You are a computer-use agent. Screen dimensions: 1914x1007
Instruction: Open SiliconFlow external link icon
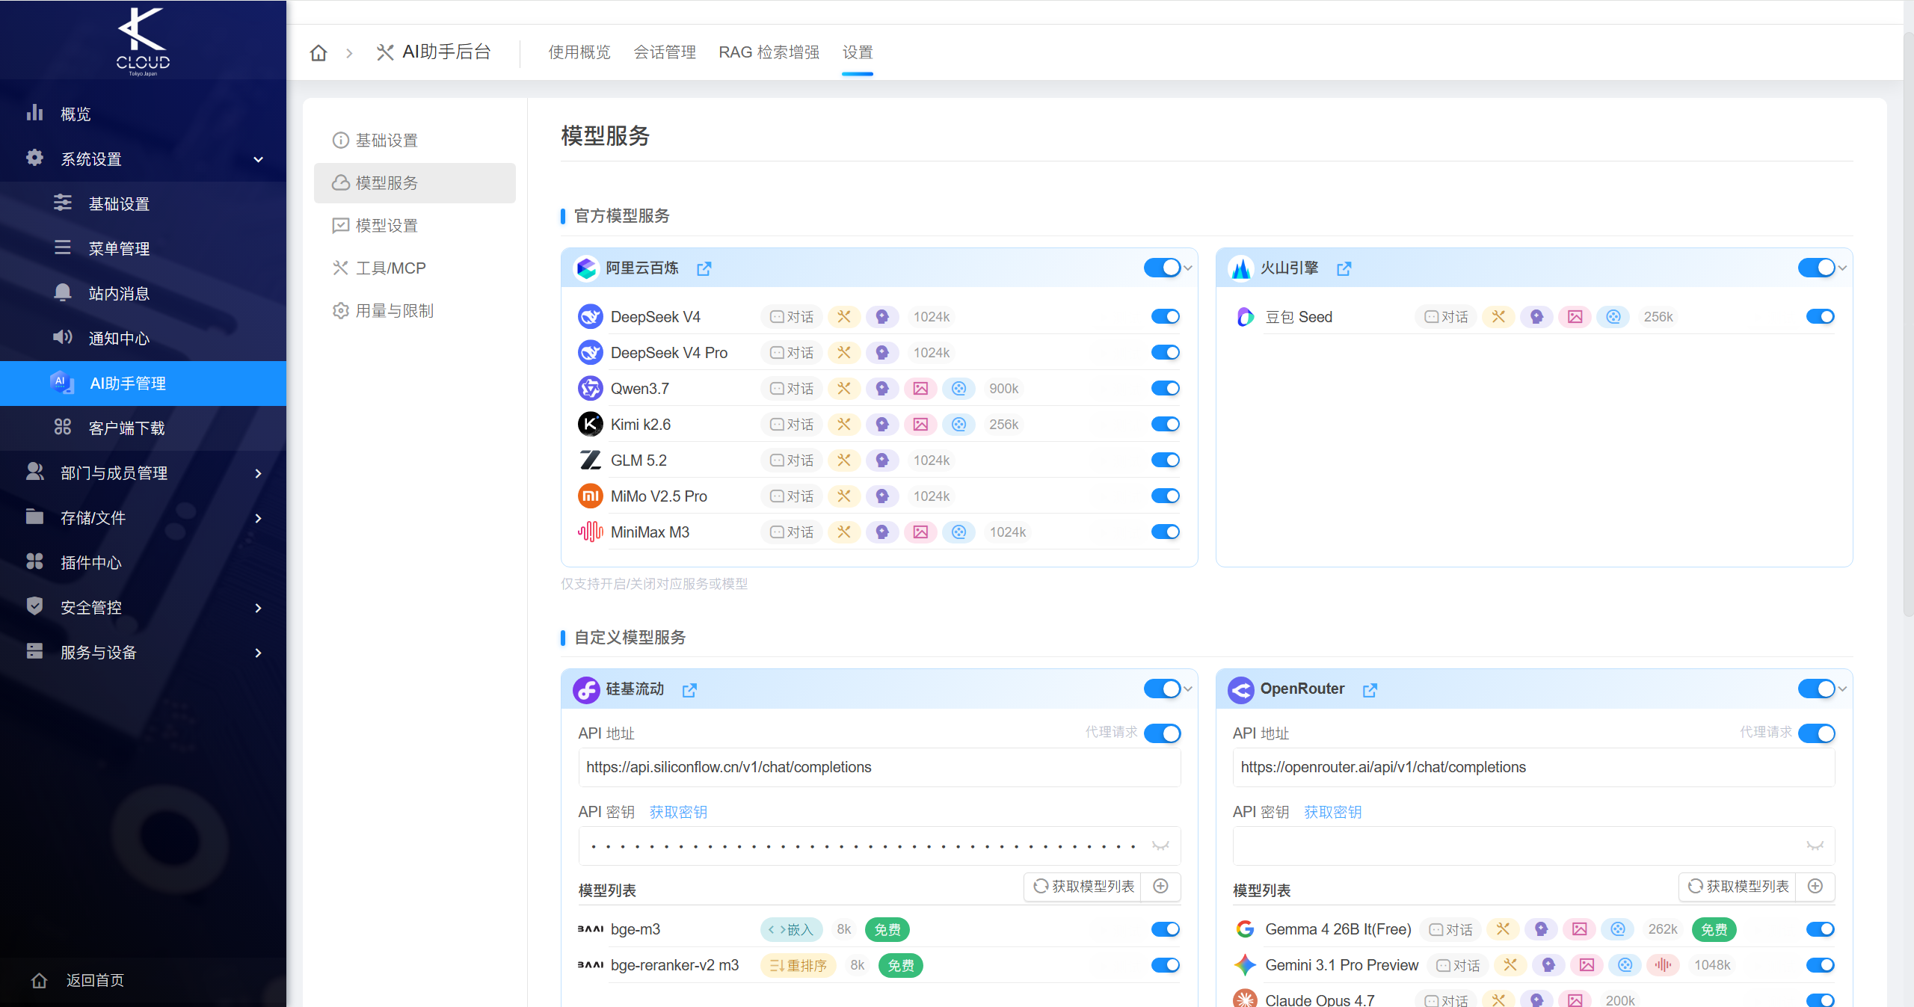(x=689, y=690)
